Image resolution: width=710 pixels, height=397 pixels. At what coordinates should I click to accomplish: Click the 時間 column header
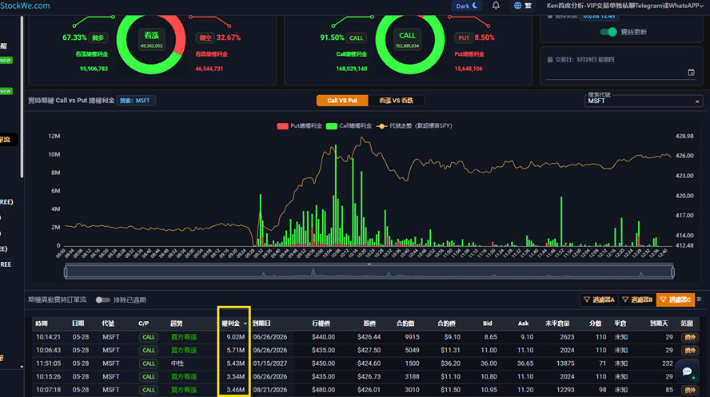point(42,324)
